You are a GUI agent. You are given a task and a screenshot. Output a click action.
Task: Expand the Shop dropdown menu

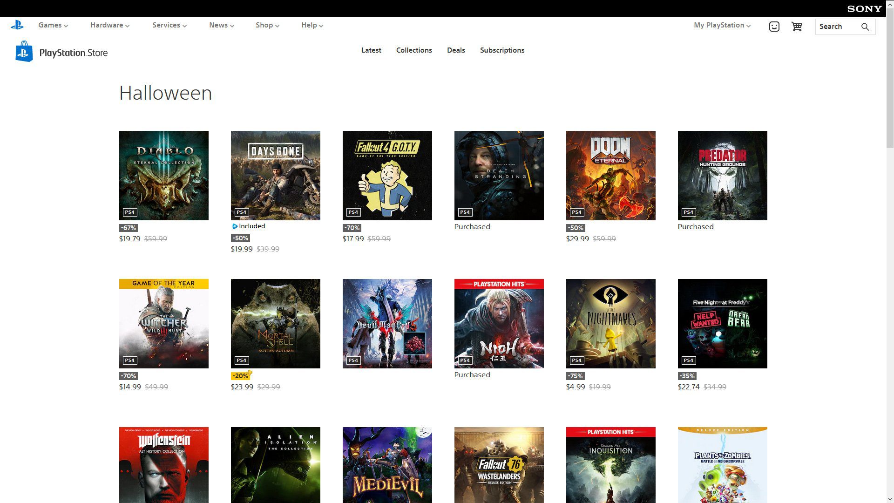(267, 25)
